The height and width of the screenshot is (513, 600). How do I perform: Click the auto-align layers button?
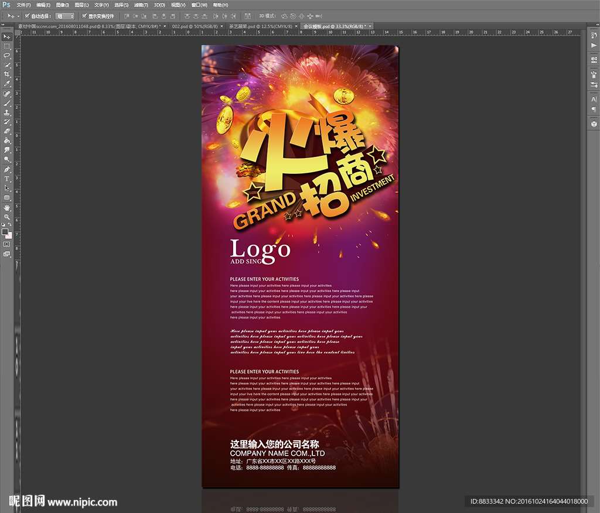pos(248,16)
